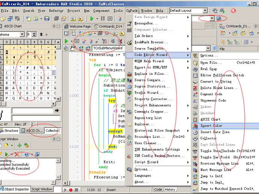
Task: Click Source Compare icon
Action: pos(129,80)
